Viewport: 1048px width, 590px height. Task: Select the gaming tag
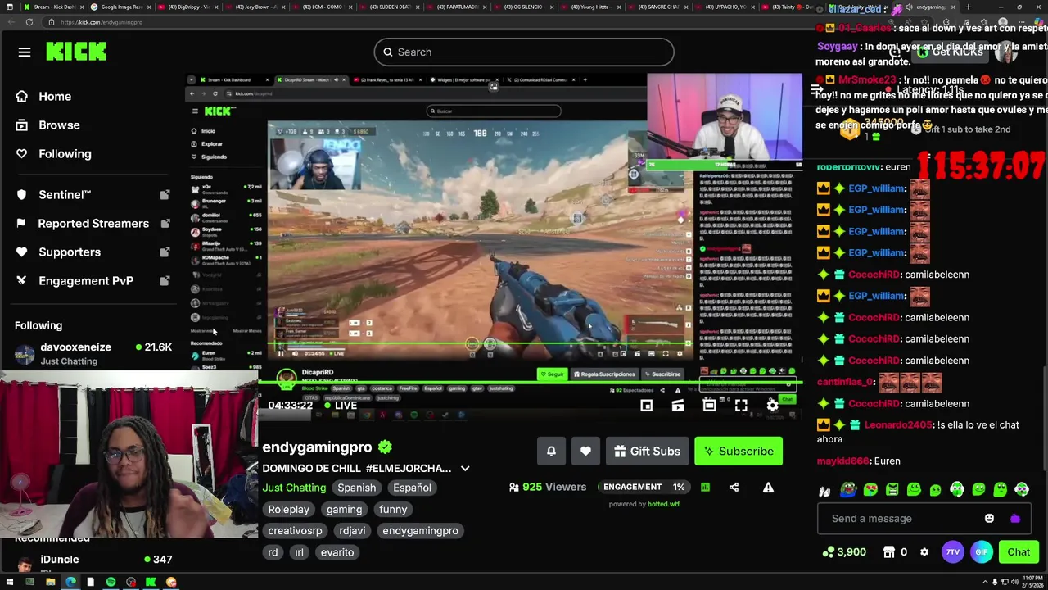(x=344, y=510)
